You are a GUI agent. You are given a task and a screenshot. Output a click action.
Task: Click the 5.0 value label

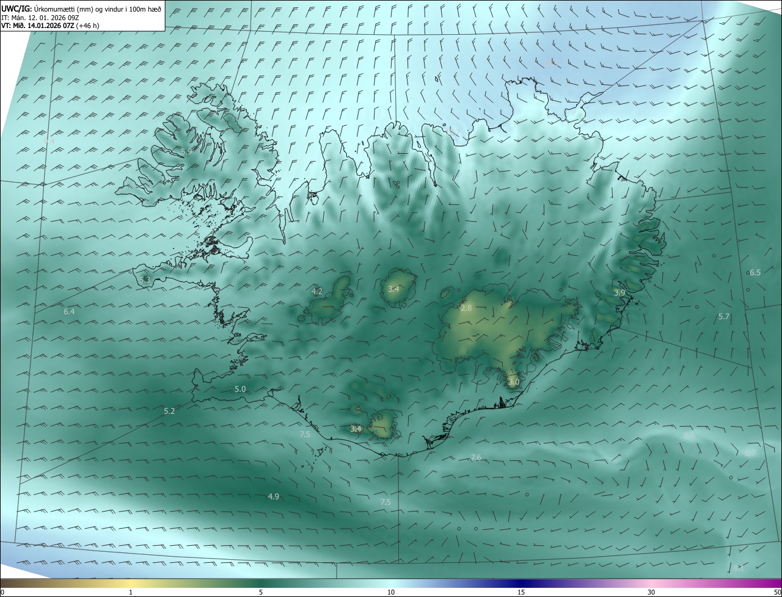coord(240,389)
